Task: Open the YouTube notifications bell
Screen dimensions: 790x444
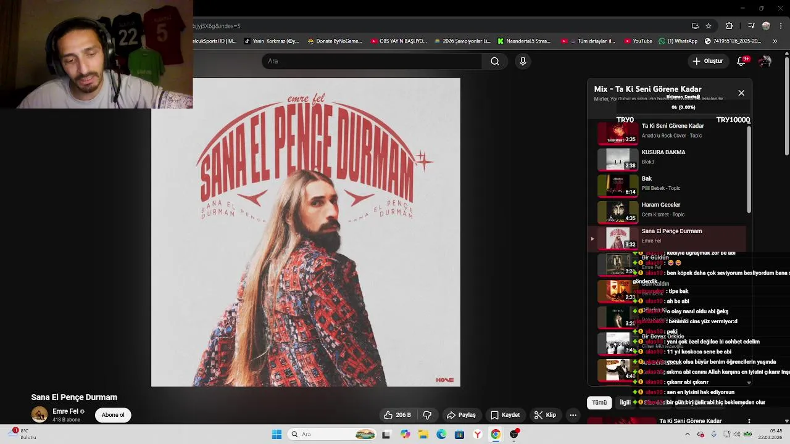Action: (742, 61)
